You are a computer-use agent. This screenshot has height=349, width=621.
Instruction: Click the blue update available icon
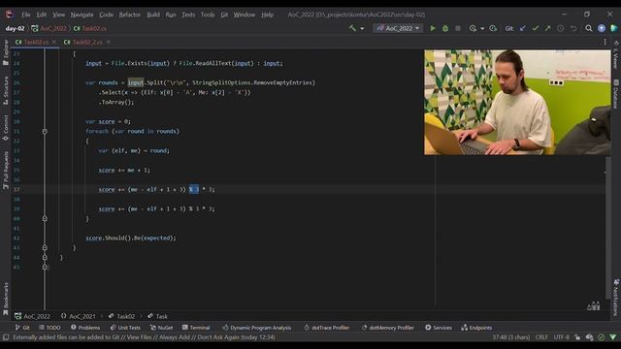click(x=602, y=28)
